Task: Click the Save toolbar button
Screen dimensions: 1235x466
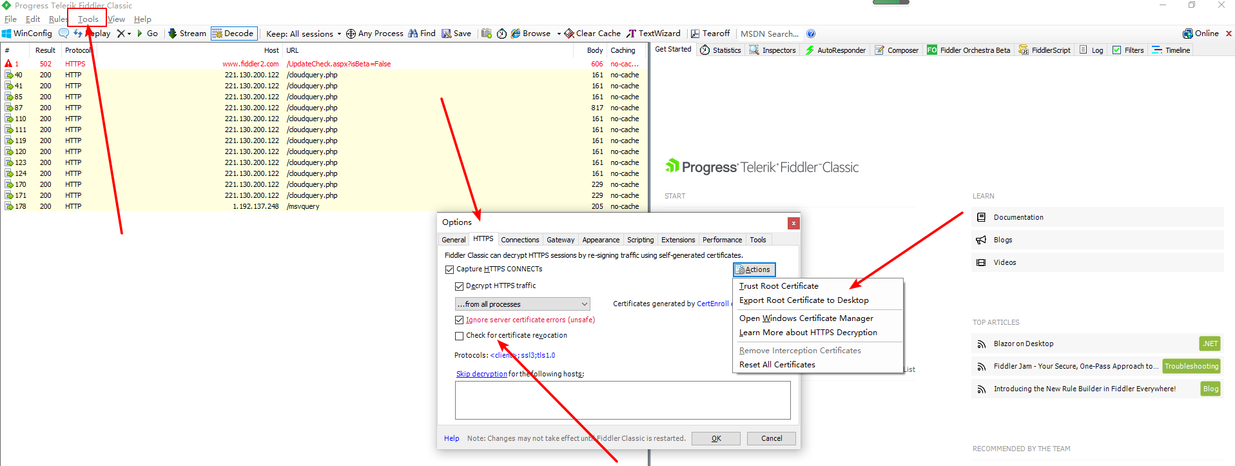Action: click(x=456, y=34)
